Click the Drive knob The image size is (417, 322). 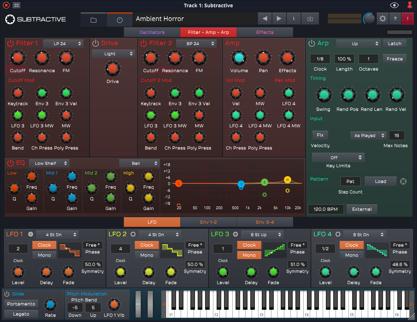113,69
